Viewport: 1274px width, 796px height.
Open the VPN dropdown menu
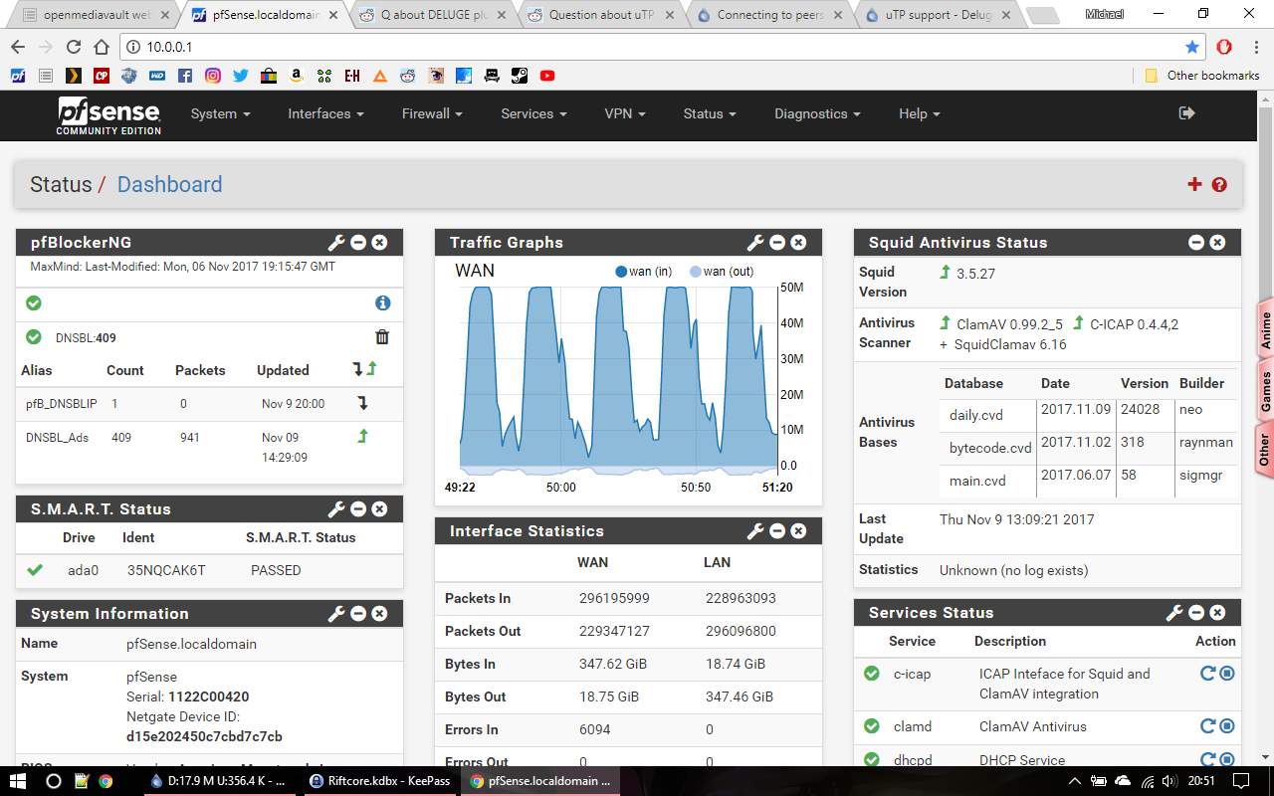(625, 113)
